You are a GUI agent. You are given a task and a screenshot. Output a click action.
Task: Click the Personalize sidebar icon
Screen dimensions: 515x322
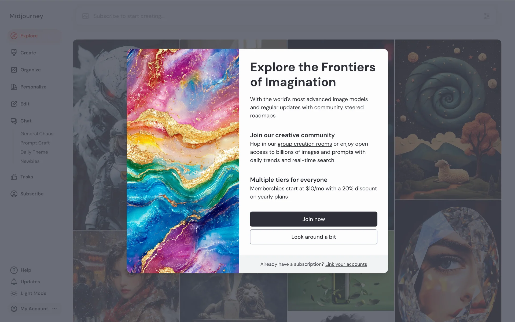14,87
